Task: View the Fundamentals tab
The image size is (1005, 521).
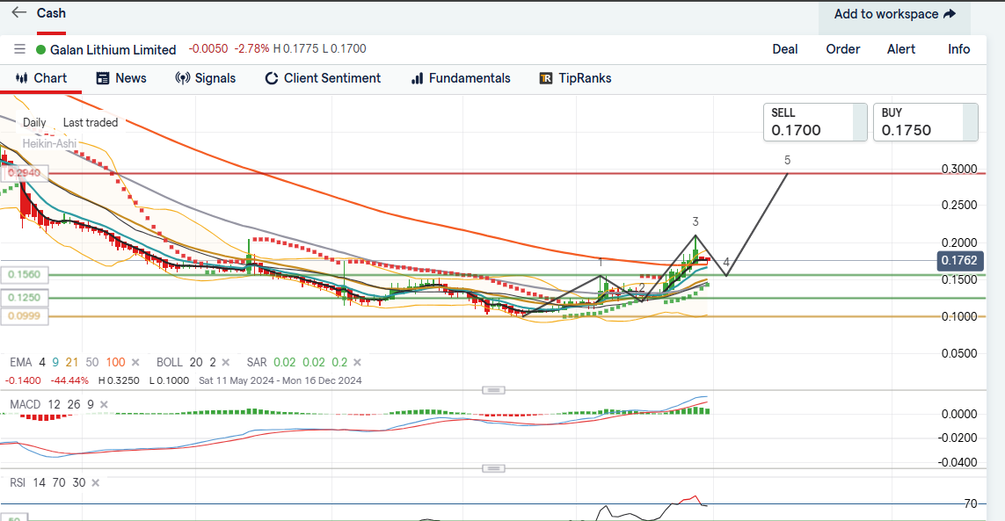Action: coord(461,78)
